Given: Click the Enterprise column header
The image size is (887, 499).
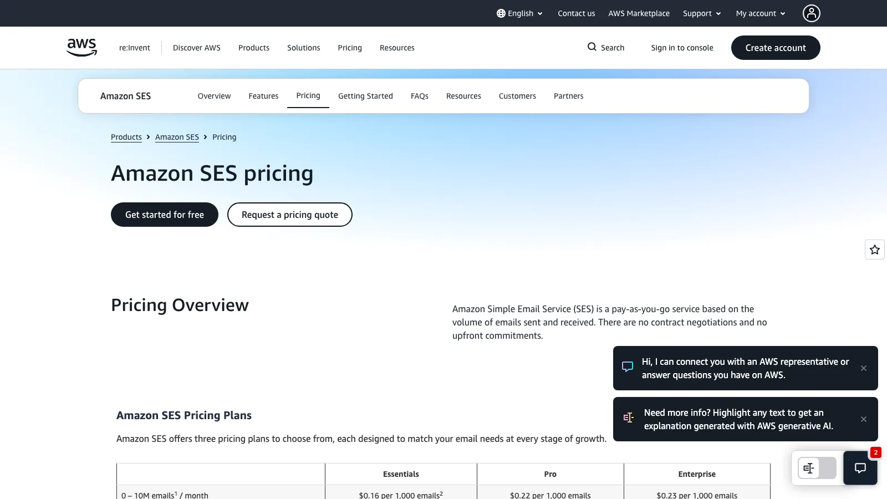Looking at the screenshot, I should pos(697,474).
